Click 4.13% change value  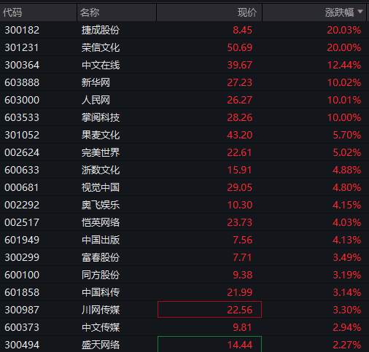pyautogui.click(x=347, y=240)
